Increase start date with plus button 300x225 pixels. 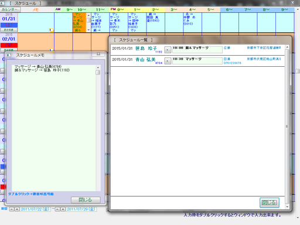pyautogui.click(x=17, y=209)
